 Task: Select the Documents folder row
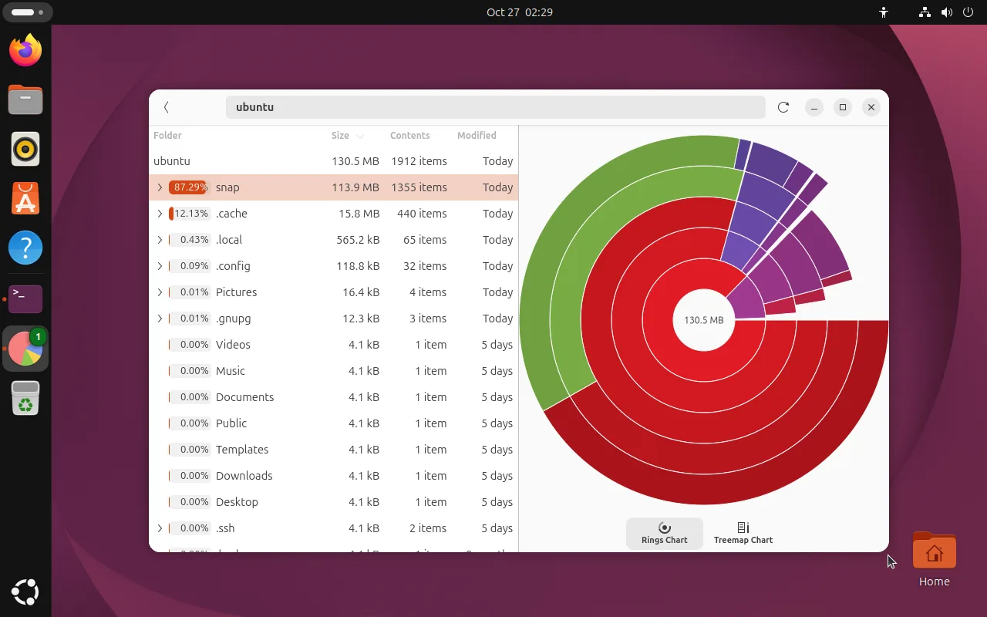coord(333,397)
